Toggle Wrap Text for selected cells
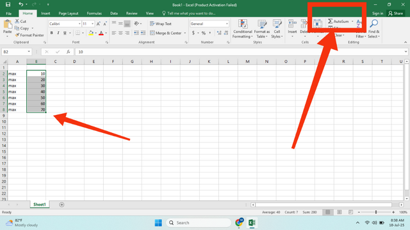410x230 pixels. 161,24
